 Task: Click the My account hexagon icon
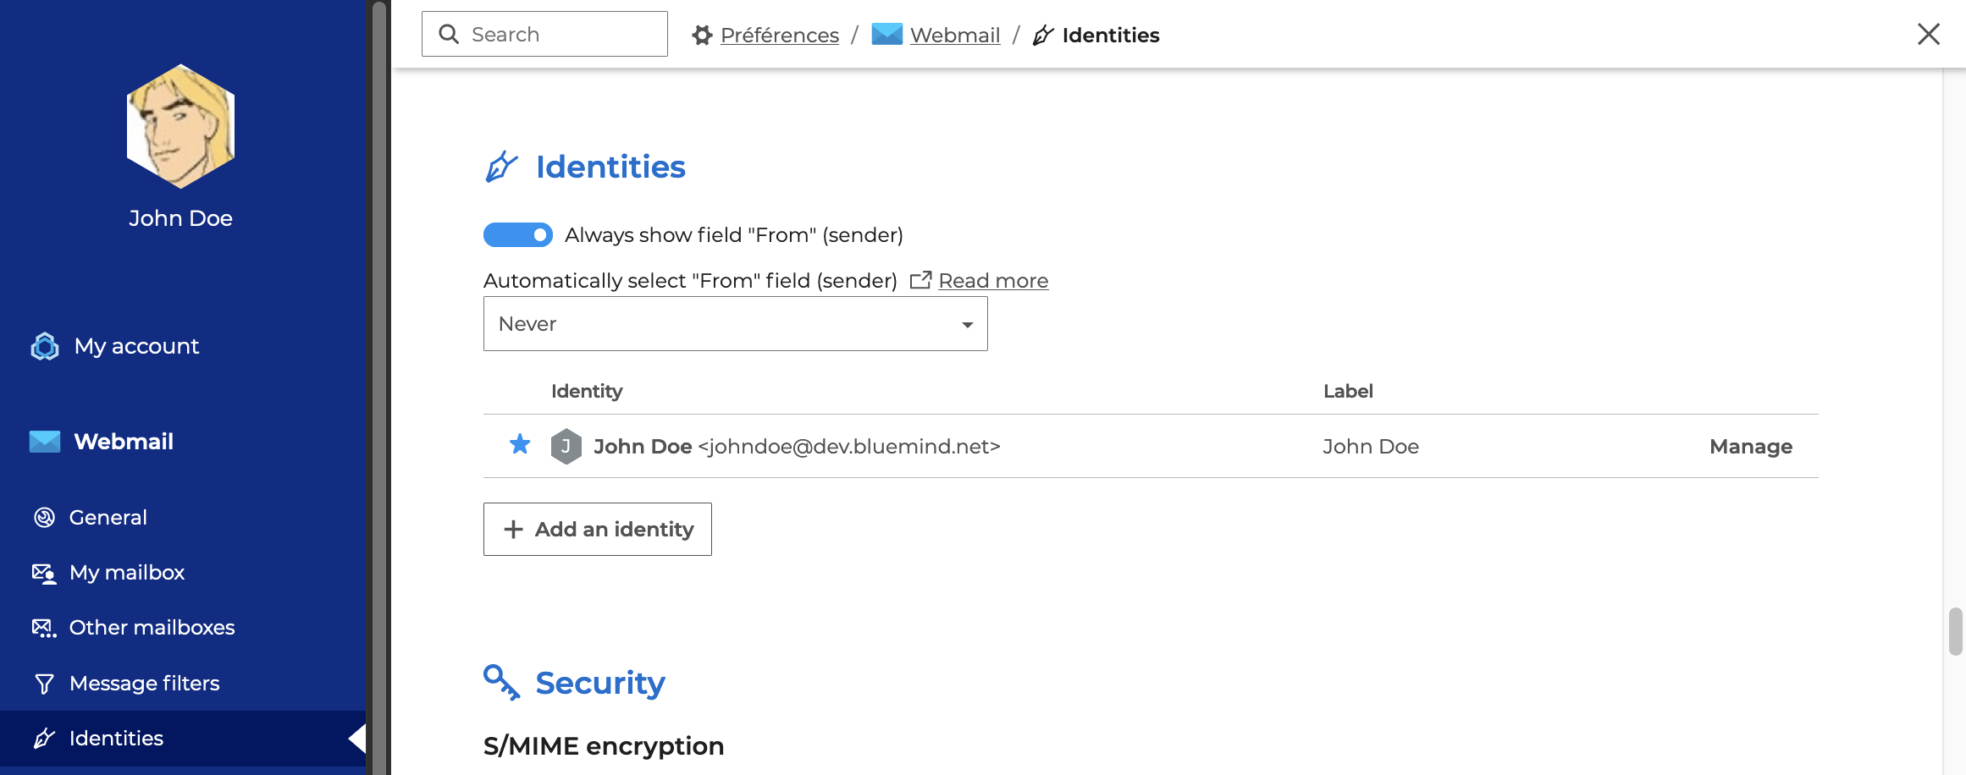[x=45, y=346]
